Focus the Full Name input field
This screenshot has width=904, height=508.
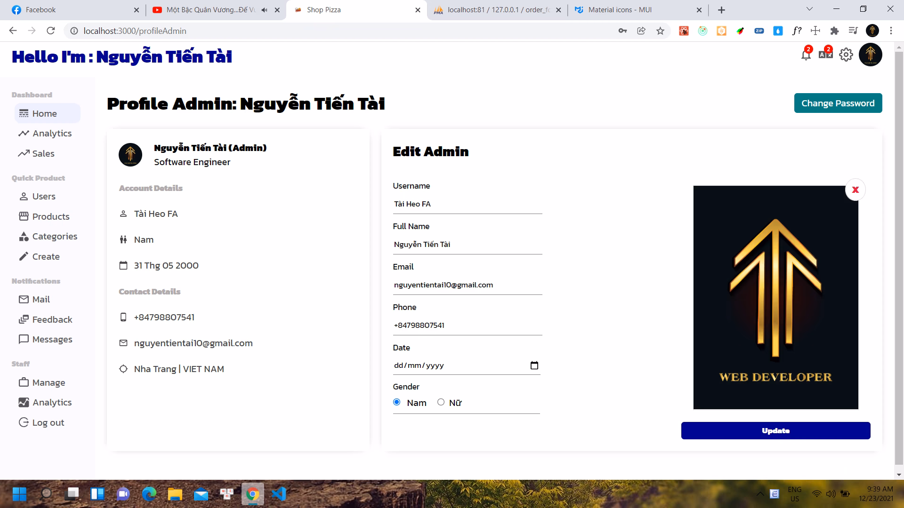point(468,244)
